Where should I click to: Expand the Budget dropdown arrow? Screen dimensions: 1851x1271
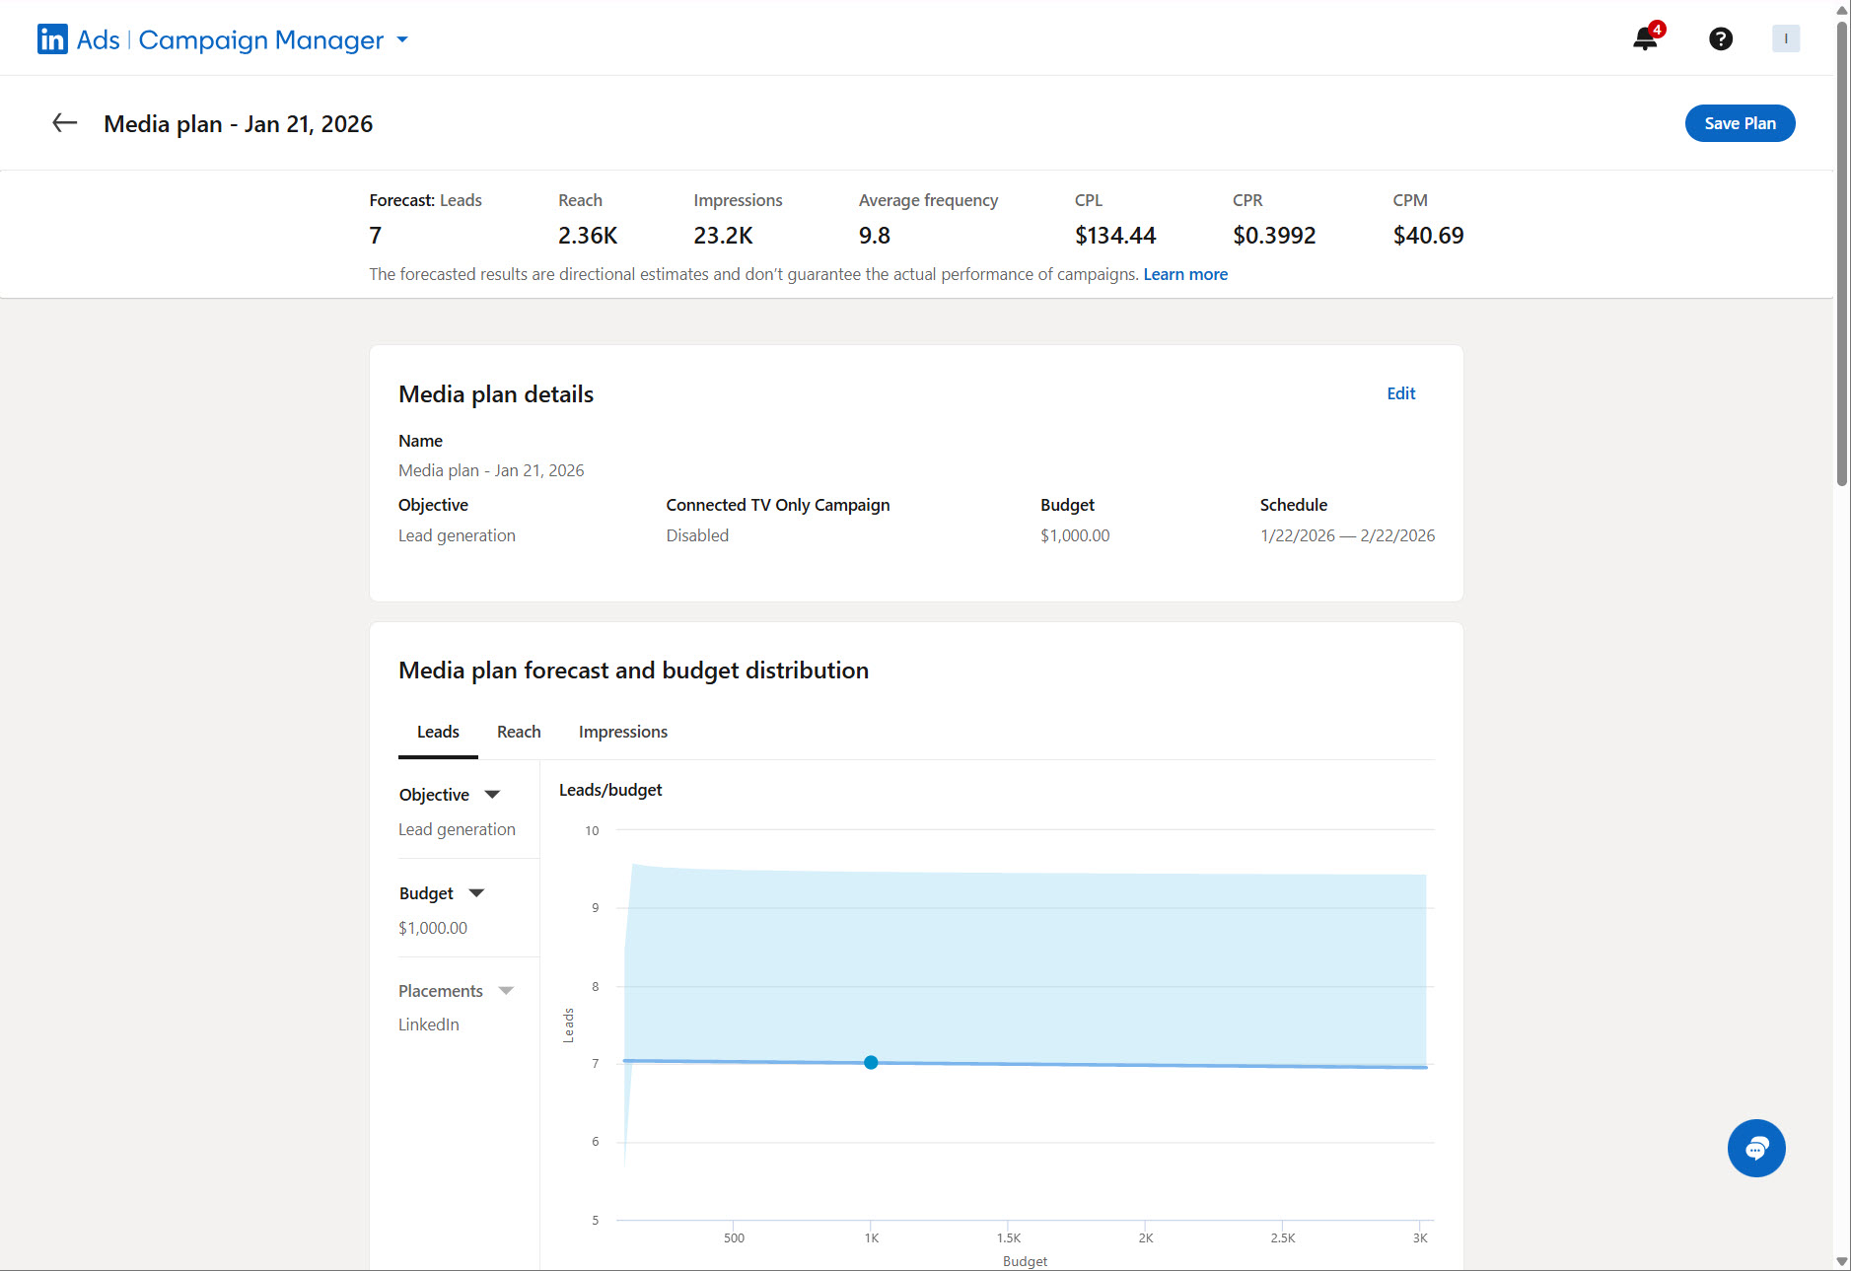(x=476, y=893)
